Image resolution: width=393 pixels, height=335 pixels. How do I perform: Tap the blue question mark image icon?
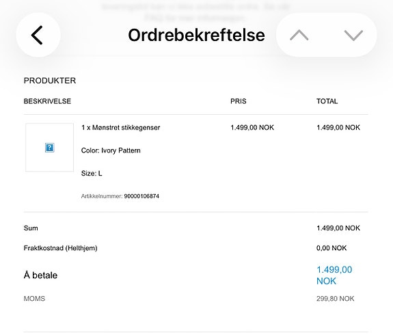(50, 148)
